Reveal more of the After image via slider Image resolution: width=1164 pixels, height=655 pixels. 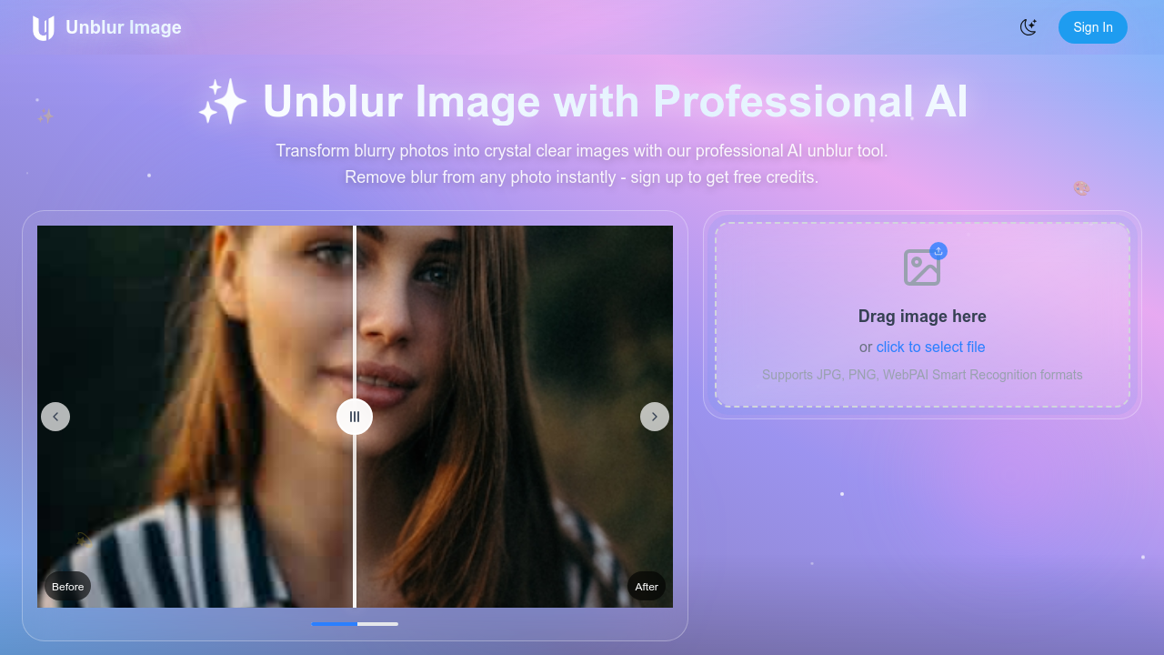(x=355, y=417)
